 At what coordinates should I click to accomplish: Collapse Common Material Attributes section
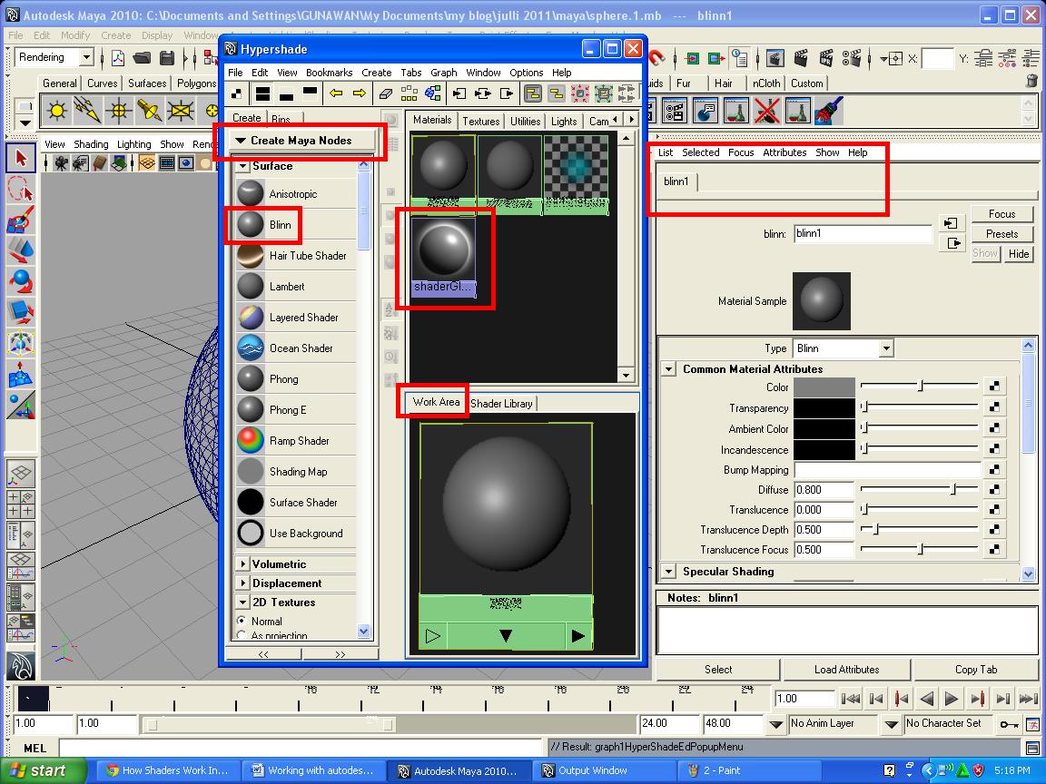point(668,368)
